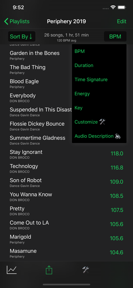Open the song Technology by DON BROCO

(x=66, y=168)
